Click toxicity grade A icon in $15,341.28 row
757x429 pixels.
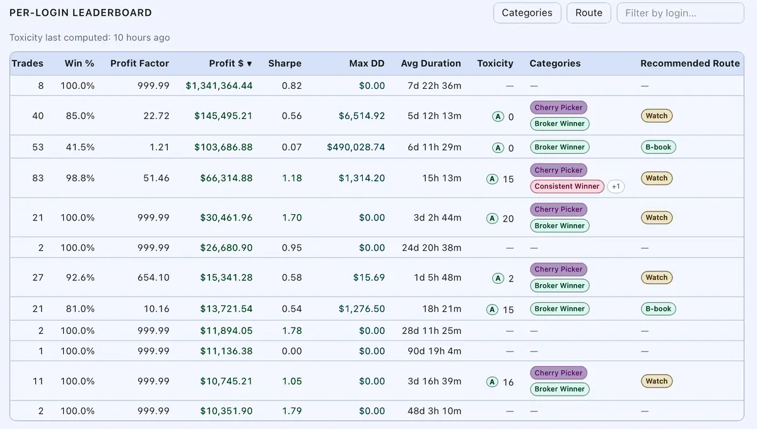[x=498, y=278]
